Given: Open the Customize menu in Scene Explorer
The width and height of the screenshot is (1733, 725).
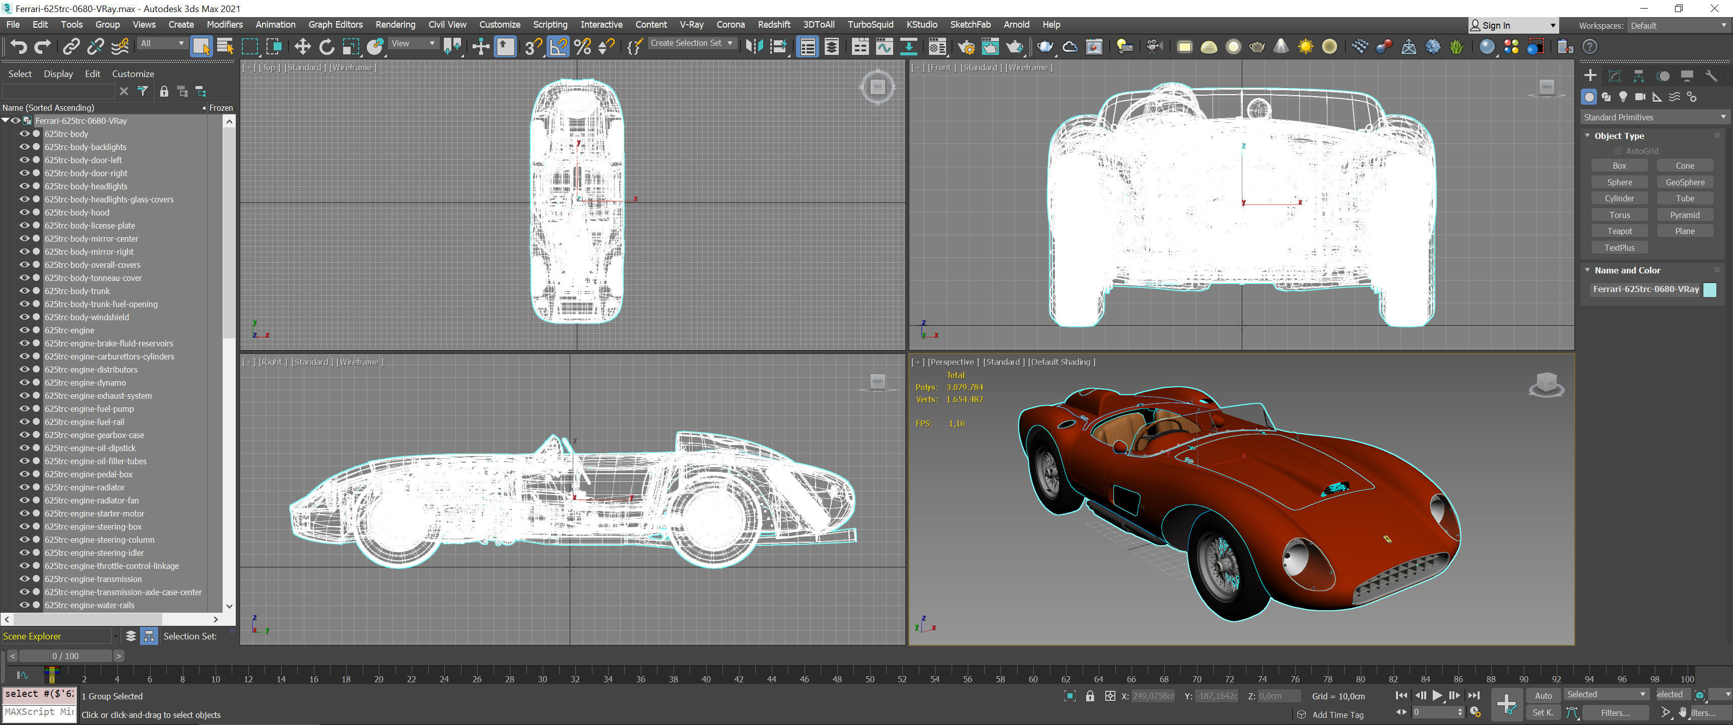Looking at the screenshot, I should pyautogui.click(x=132, y=74).
